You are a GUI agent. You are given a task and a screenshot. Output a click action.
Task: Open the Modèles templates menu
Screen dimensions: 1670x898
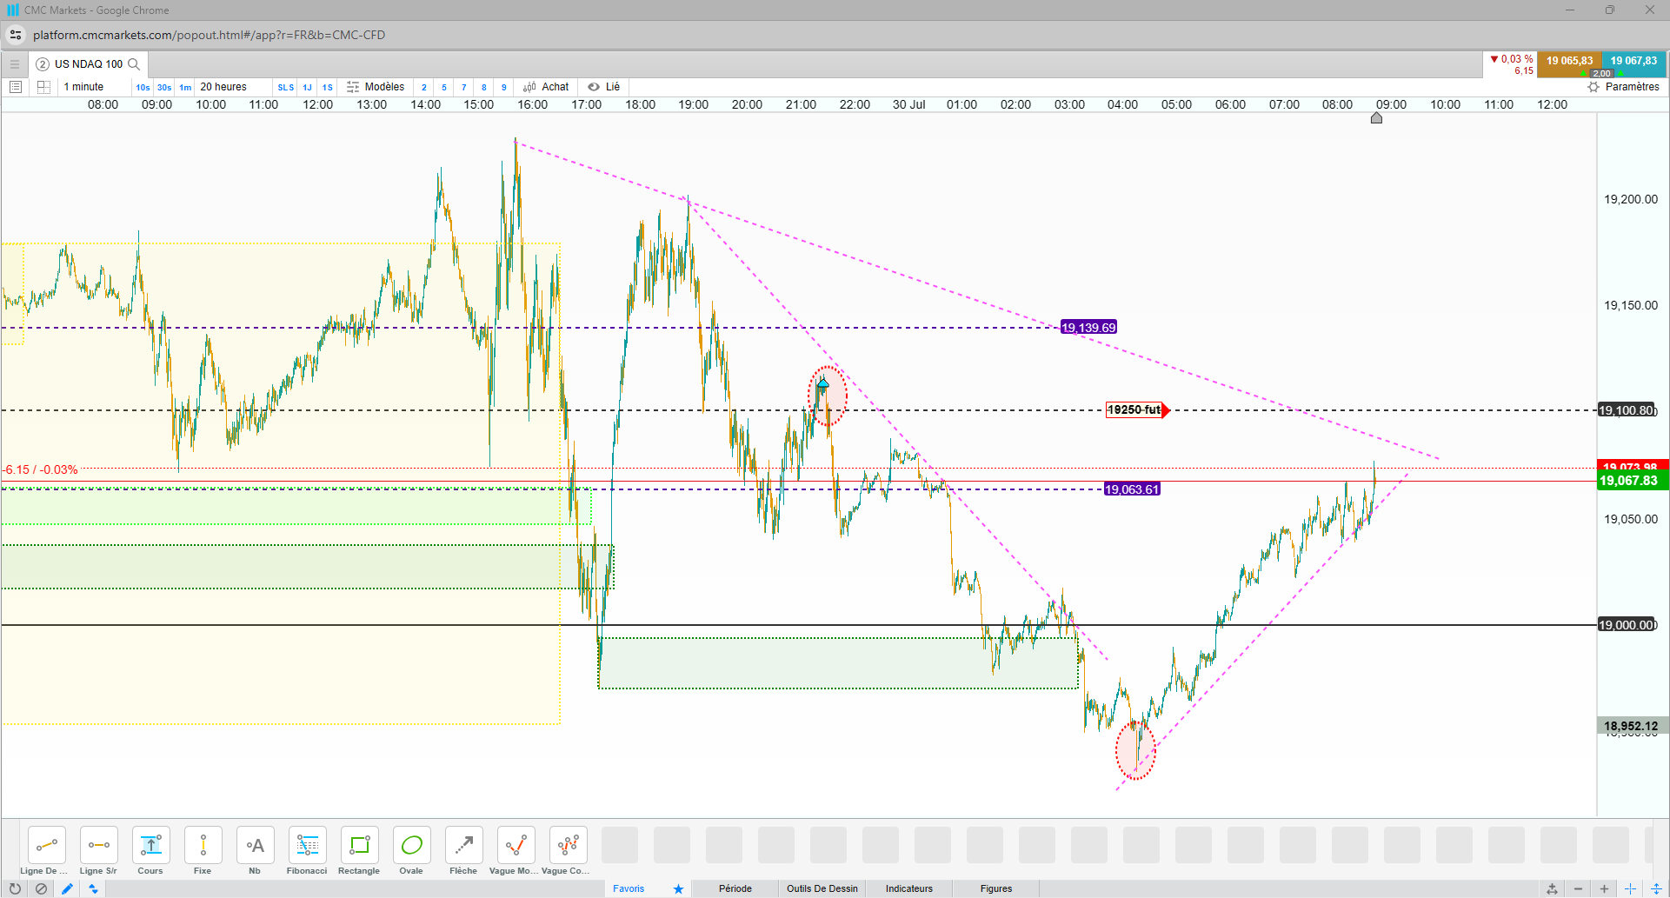click(376, 87)
